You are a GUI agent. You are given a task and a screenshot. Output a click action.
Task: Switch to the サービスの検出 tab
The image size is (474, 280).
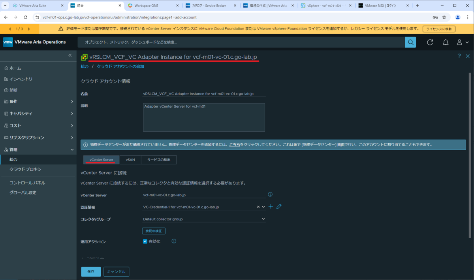[x=159, y=160]
